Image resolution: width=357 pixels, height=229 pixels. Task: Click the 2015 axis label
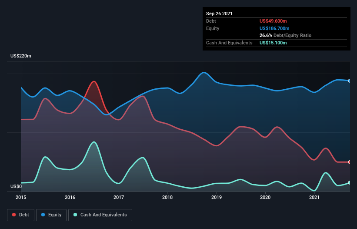point(21,197)
